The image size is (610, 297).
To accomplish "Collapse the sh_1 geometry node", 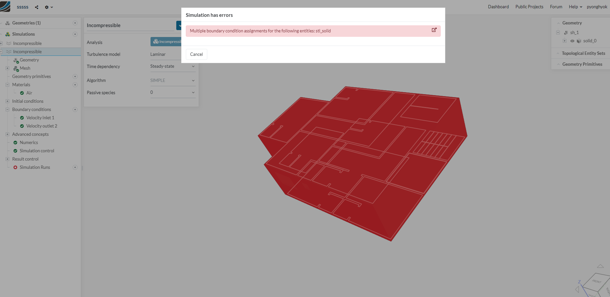I will click(x=558, y=33).
